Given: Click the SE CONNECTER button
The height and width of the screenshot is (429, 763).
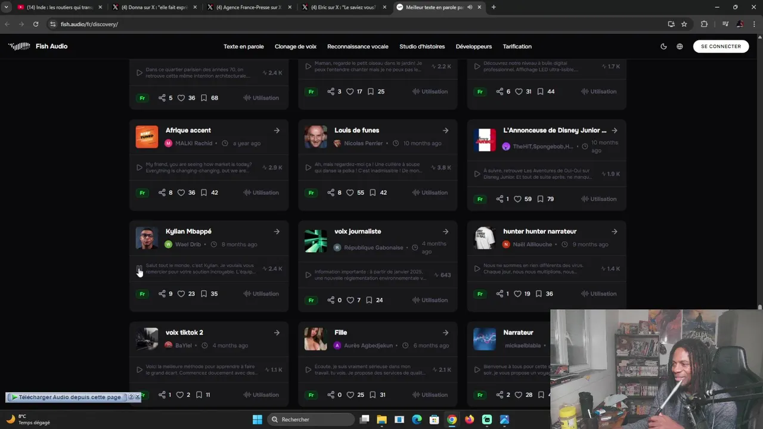Looking at the screenshot, I should pos(721,46).
